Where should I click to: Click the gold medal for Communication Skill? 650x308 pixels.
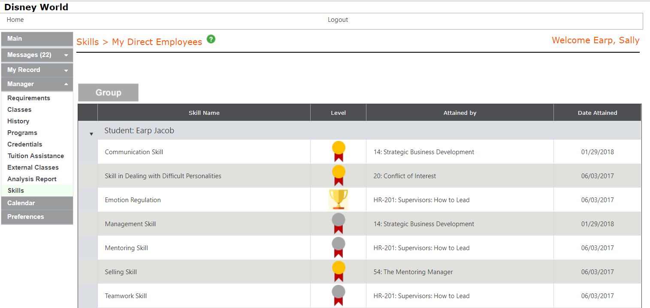tap(338, 151)
